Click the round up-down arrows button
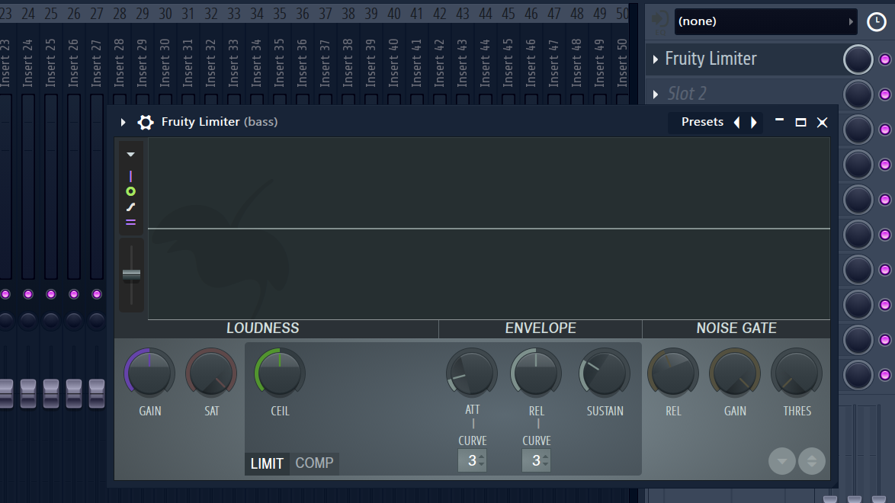Screen dimensions: 895x503 point(812,461)
